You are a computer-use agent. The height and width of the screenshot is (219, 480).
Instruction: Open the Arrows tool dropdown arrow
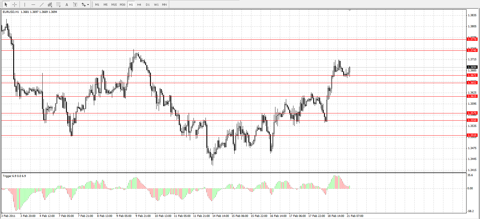[x=88, y=4]
